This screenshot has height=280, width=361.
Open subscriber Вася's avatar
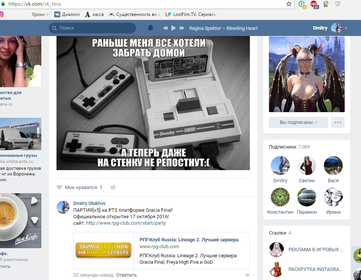333,166
